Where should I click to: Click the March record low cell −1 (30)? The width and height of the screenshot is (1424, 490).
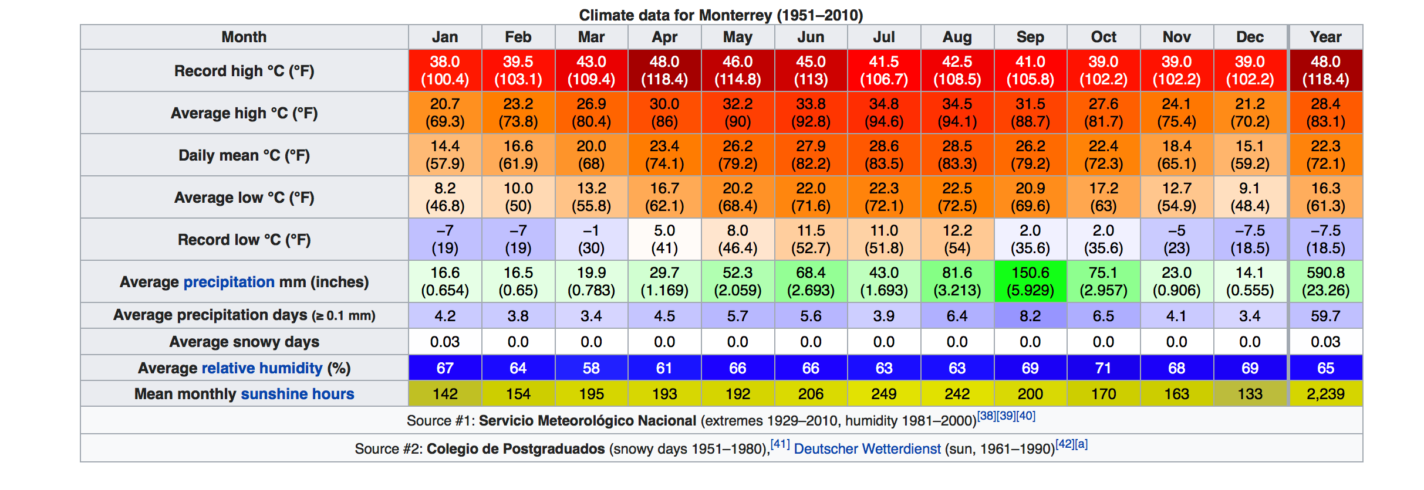(591, 240)
